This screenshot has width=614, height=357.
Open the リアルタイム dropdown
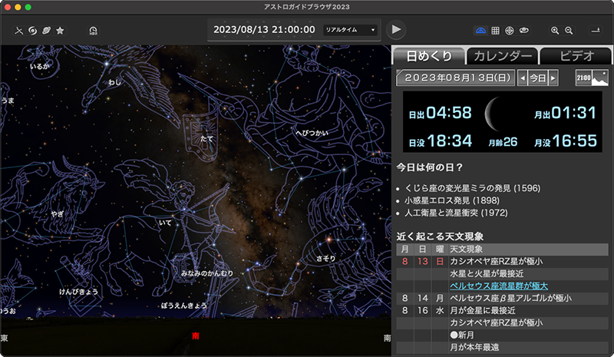tap(350, 30)
